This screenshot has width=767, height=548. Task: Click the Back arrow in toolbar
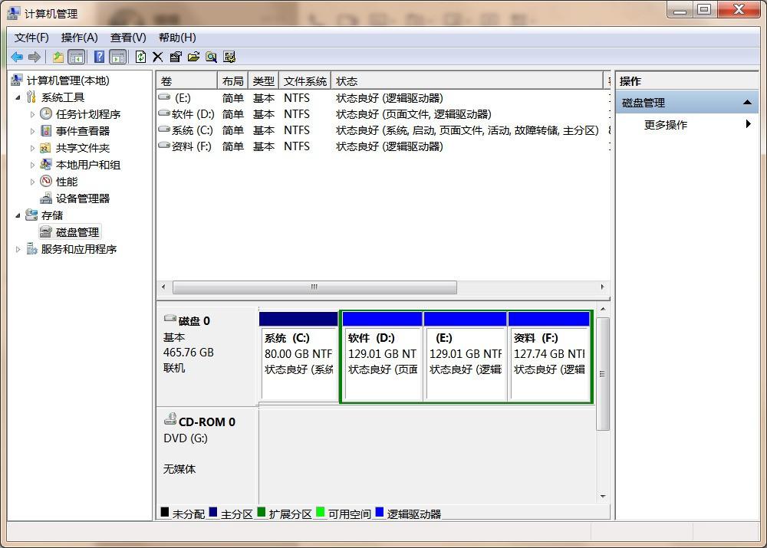[17, 57]
